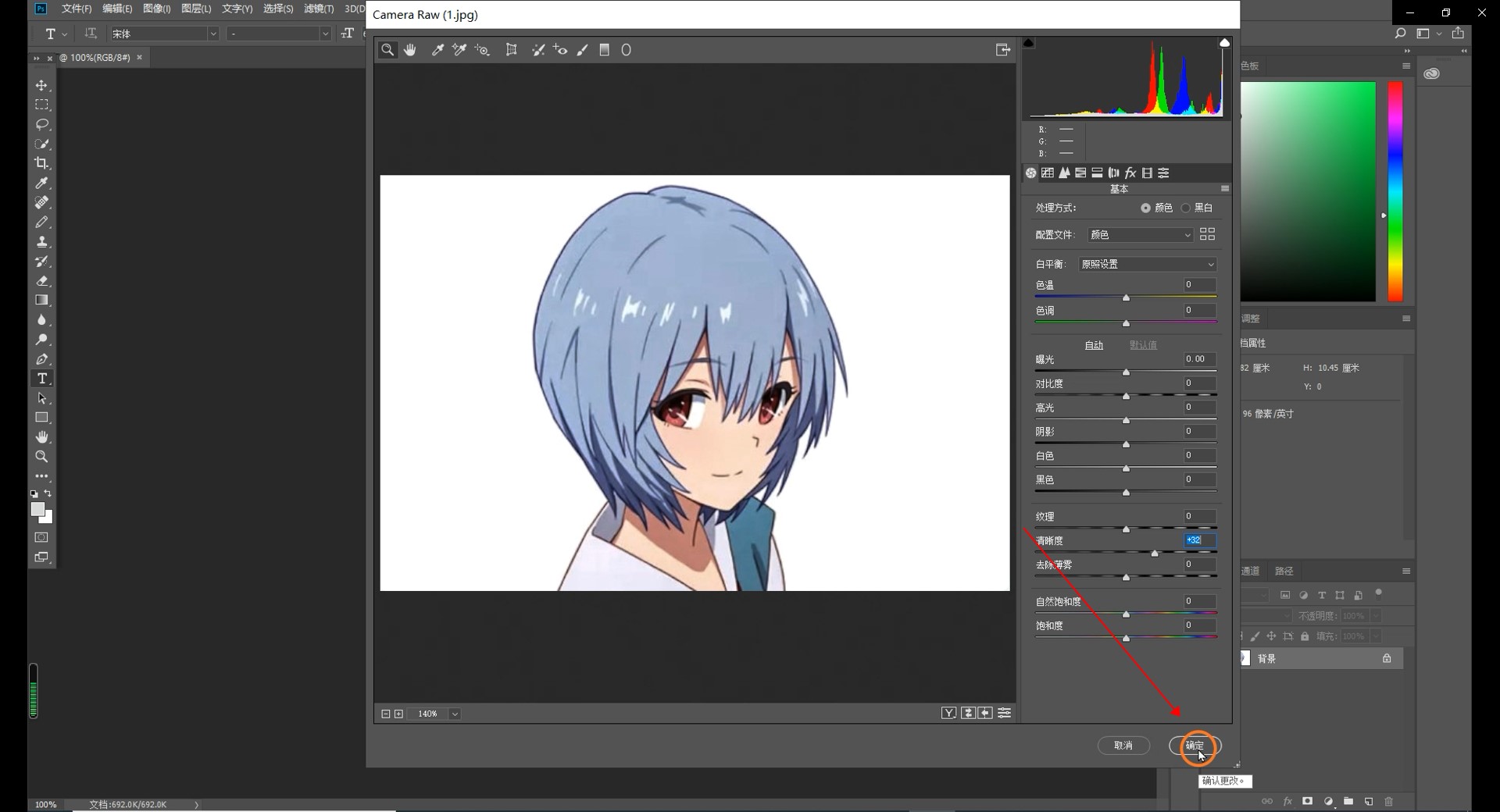Open 文件 menu in Photoshop menu bar

coord(77,9)
